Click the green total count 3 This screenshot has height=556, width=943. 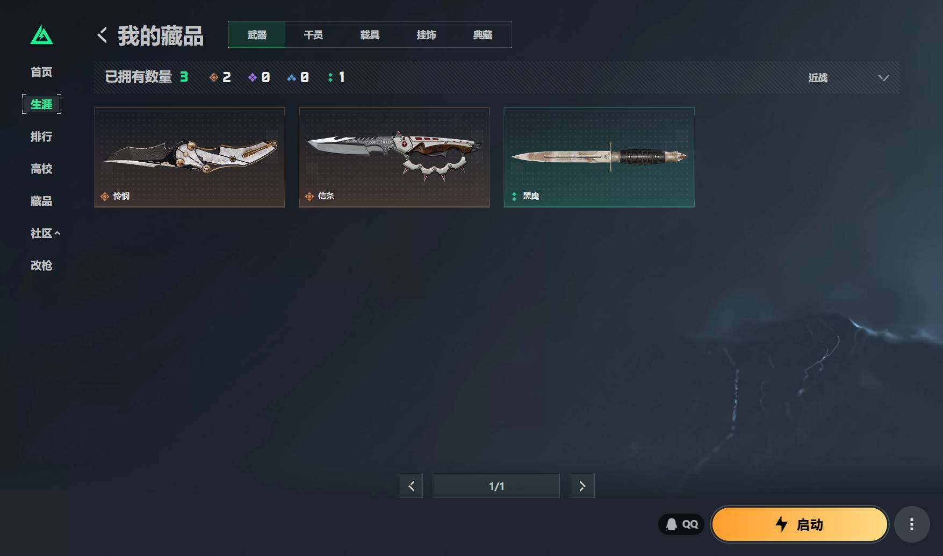click(x=184, y=77)
